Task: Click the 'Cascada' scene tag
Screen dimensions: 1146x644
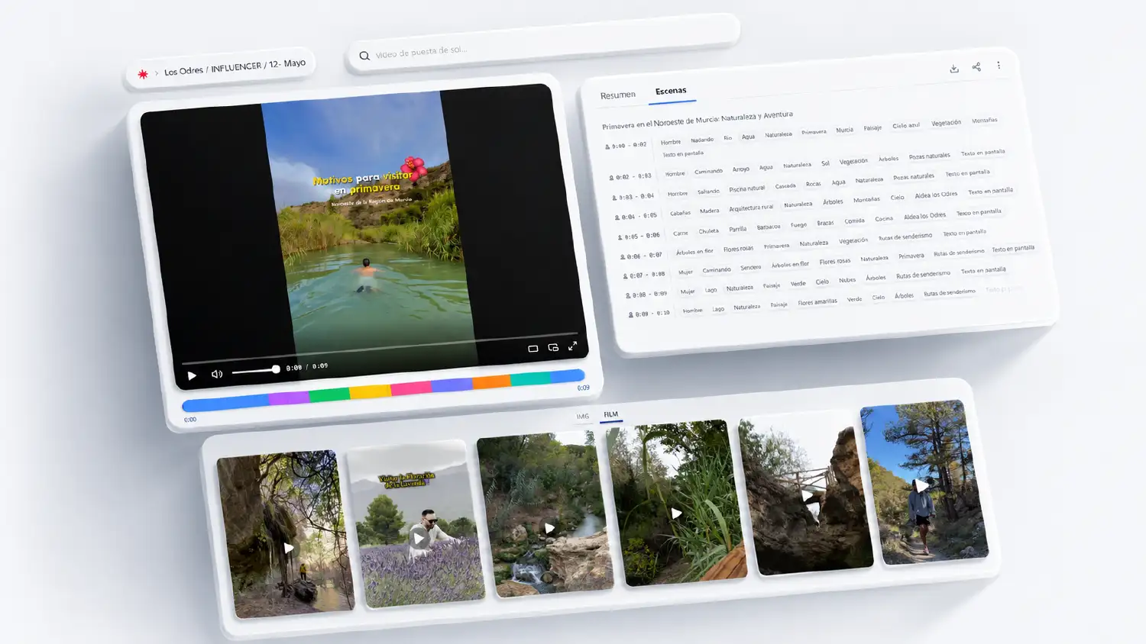Action: [x=785, y=186]
